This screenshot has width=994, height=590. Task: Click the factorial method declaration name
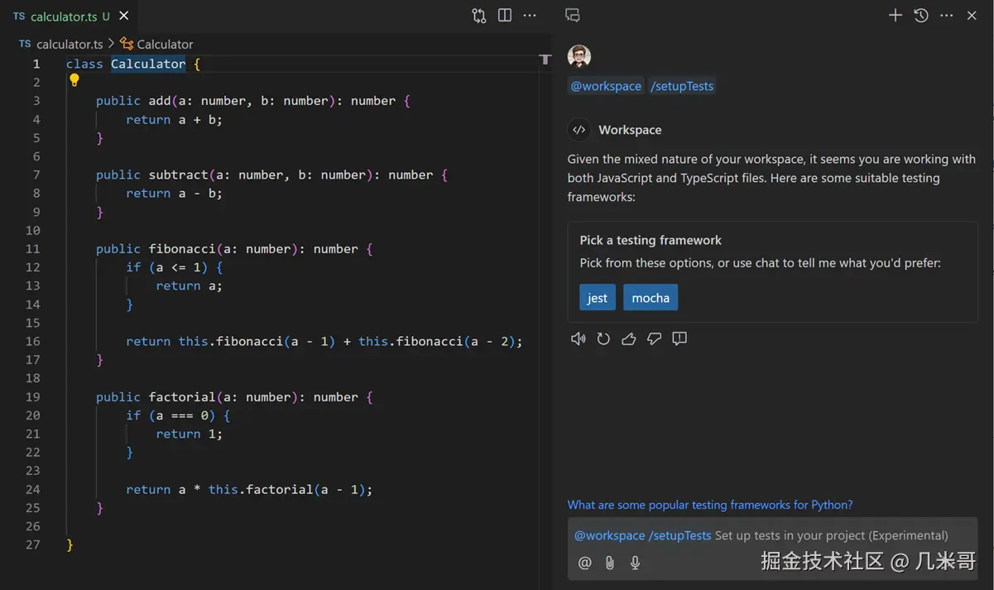182,397
